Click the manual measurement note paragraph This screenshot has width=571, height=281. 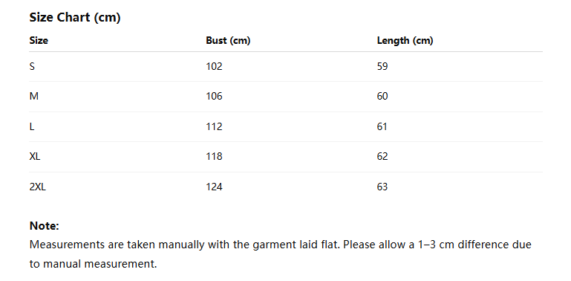click(x=281, y=254)
